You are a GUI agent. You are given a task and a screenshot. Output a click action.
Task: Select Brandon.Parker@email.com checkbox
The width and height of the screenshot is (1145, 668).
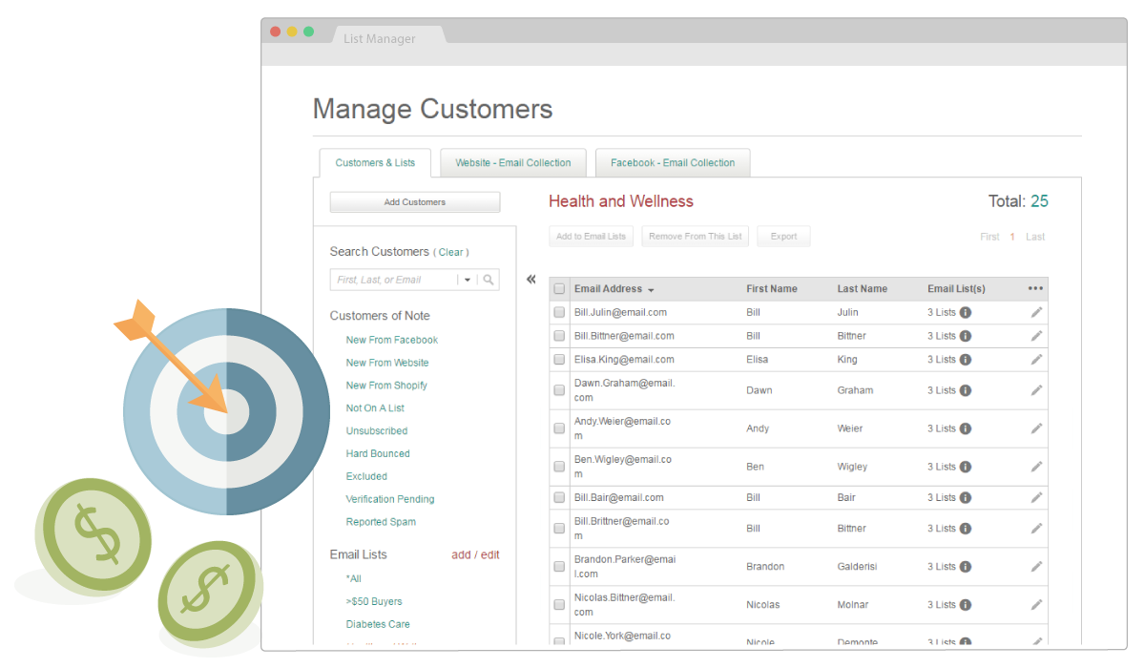[559, 566]
